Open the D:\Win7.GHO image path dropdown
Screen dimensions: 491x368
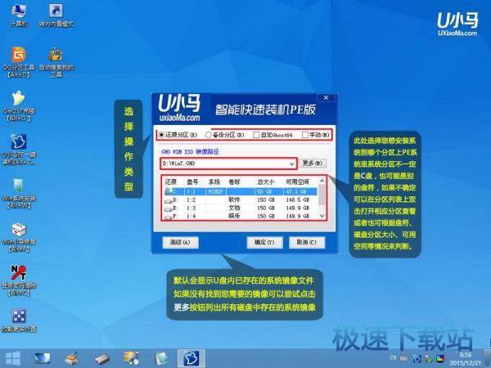pyautogui.click(x=292, y=164)
